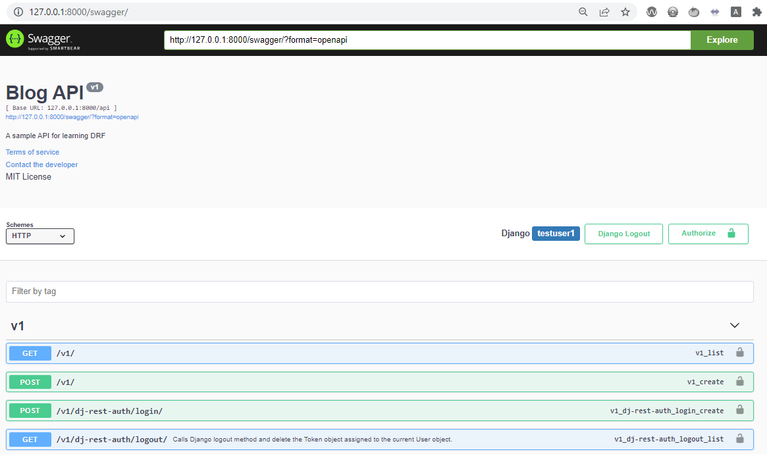Click the v1_dj-rest-auth_login_create operation ID

(x=667, y=411)
